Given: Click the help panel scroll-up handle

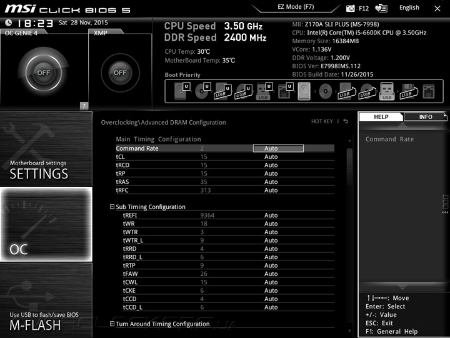Looking at the screenshot, I should pos(402,125).
